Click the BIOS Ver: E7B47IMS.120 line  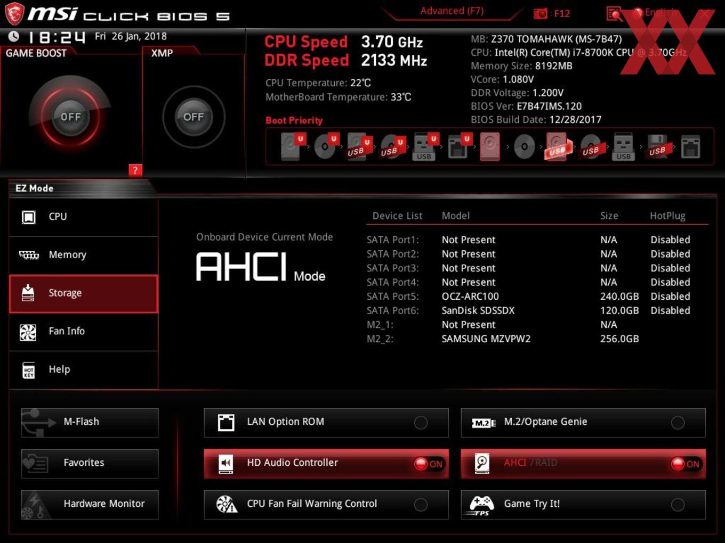point(526,106)
